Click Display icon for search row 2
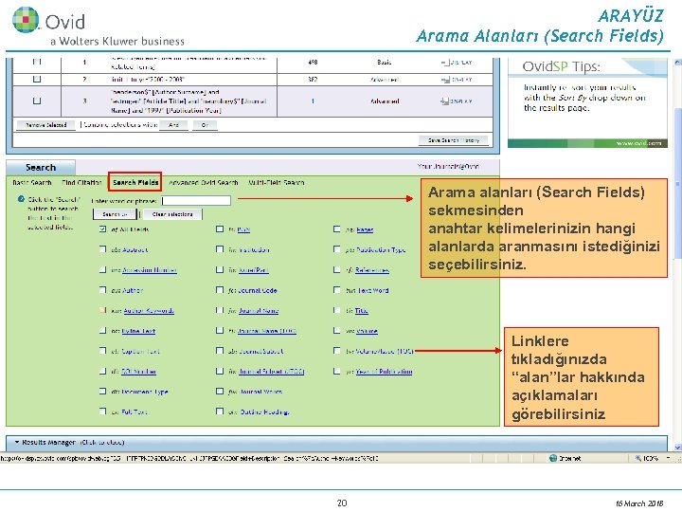This screenshot has height=512, width=682. tap(444, 80)
